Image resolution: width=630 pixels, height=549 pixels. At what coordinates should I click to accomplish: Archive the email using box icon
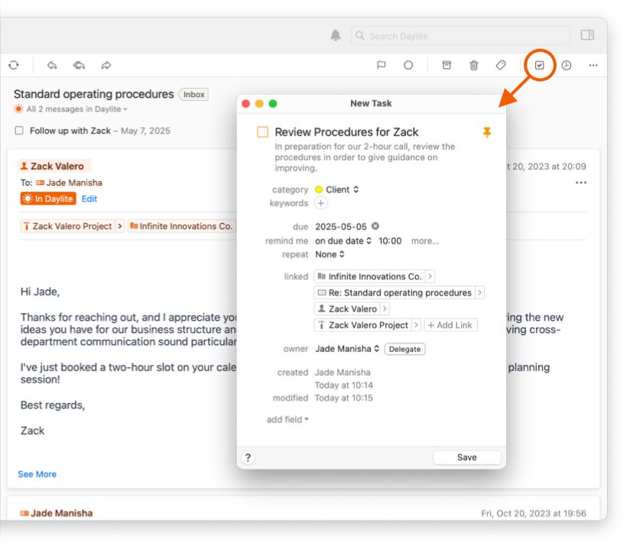(447, 65)
